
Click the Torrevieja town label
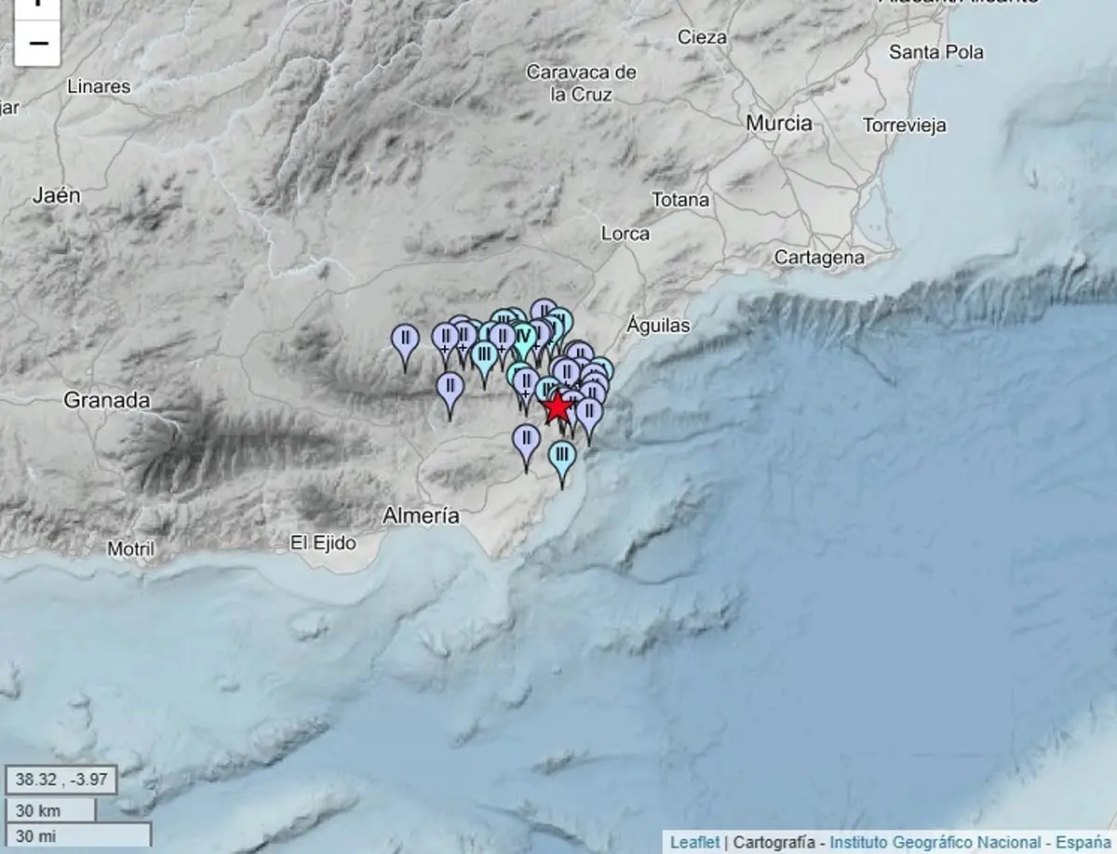pos(904,125)
